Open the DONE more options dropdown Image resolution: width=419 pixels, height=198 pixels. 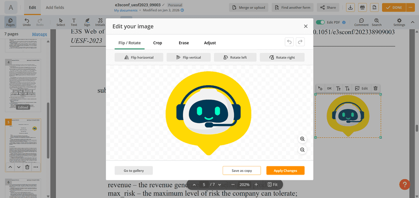point(410,7)
